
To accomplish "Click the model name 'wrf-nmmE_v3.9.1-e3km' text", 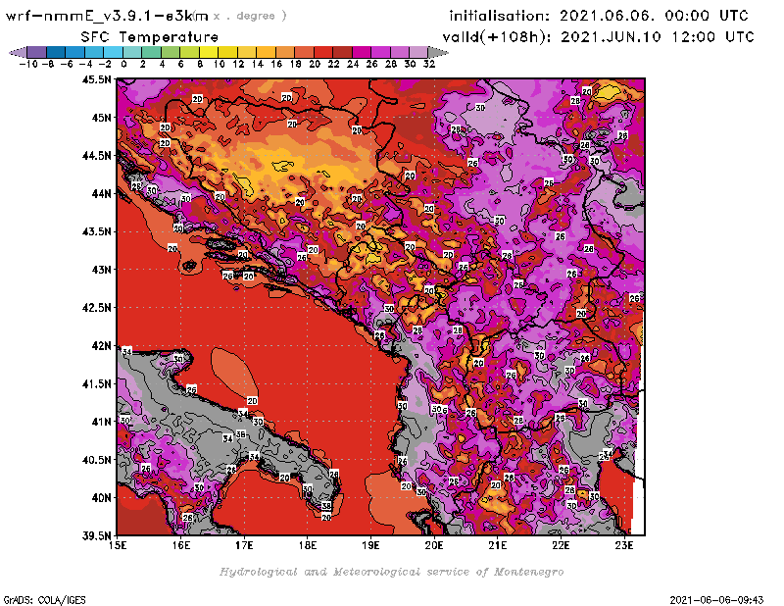I will click(x=107, y=17).
